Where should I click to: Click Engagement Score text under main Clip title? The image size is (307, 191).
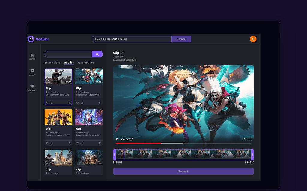point(124,60)
